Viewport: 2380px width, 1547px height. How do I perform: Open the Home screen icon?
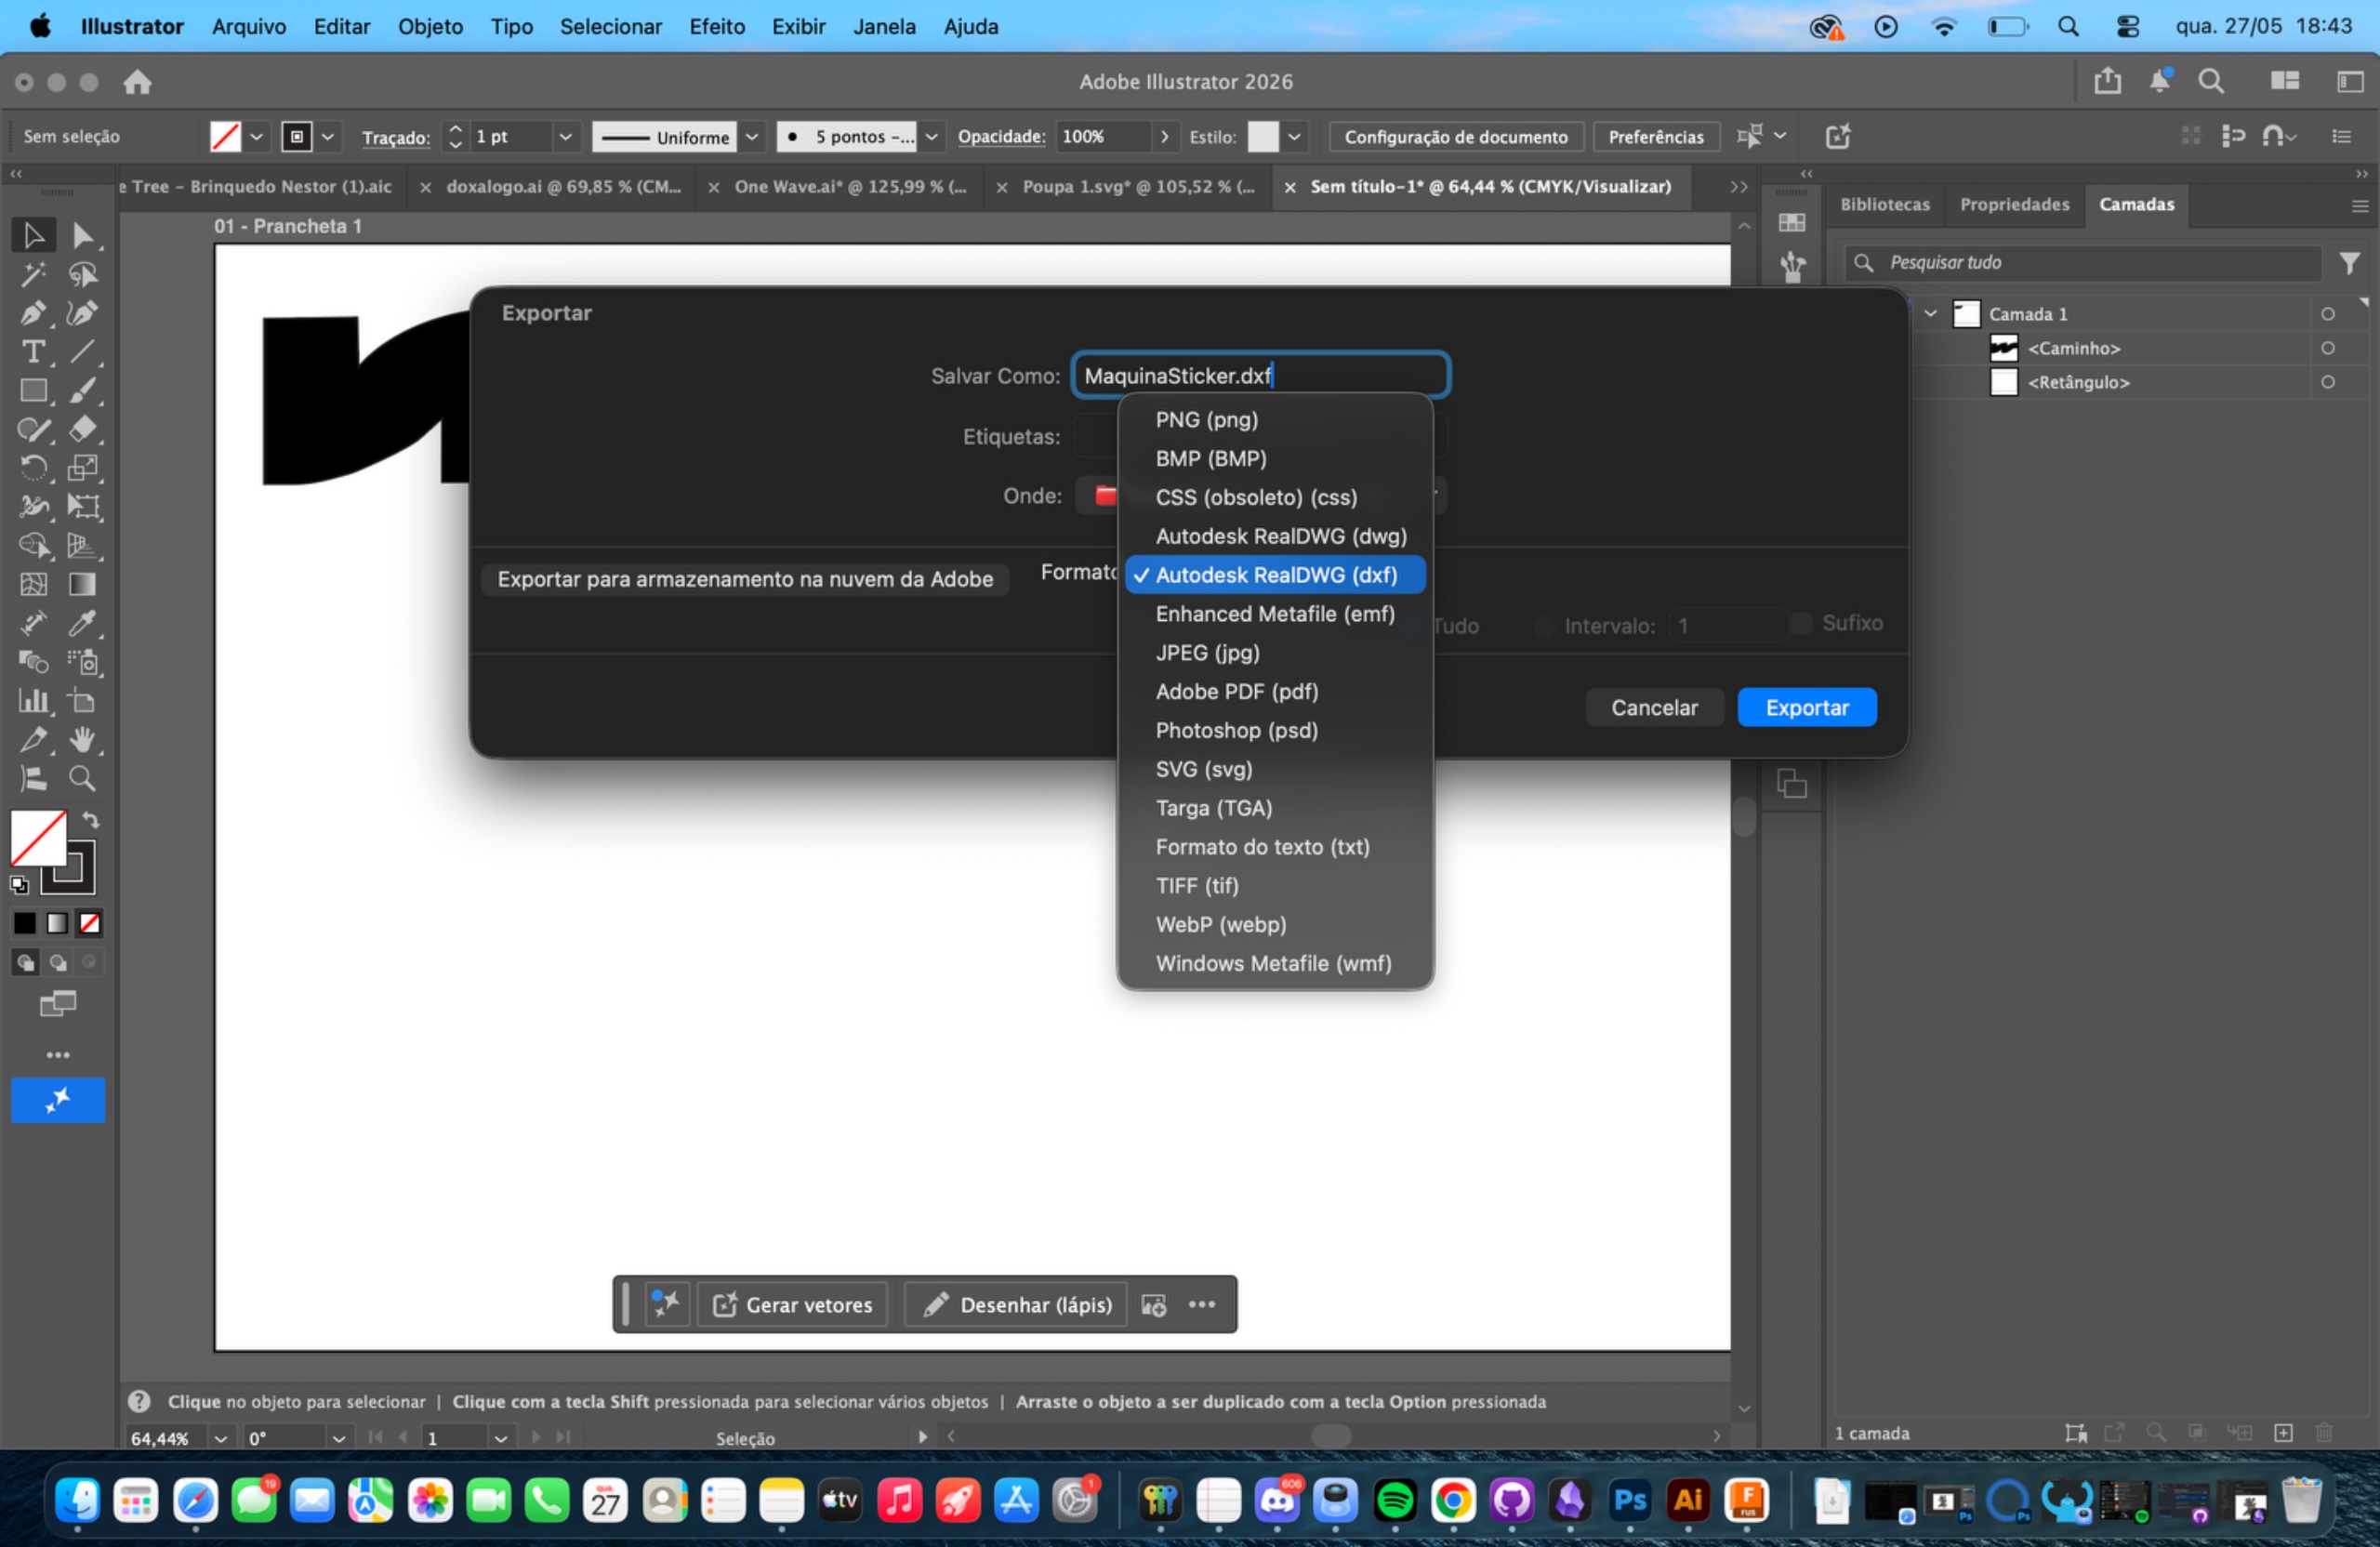(137, 82)
